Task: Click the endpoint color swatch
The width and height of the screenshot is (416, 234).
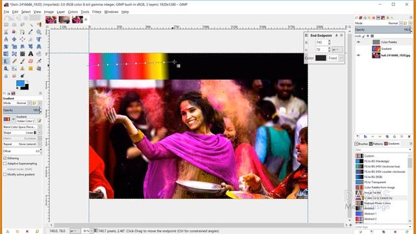Action: 320,58
